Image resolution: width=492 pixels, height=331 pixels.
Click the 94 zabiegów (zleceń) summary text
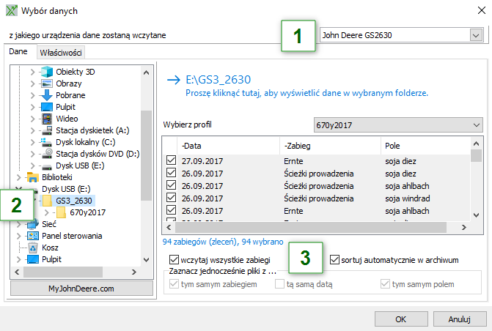[223, 242]
